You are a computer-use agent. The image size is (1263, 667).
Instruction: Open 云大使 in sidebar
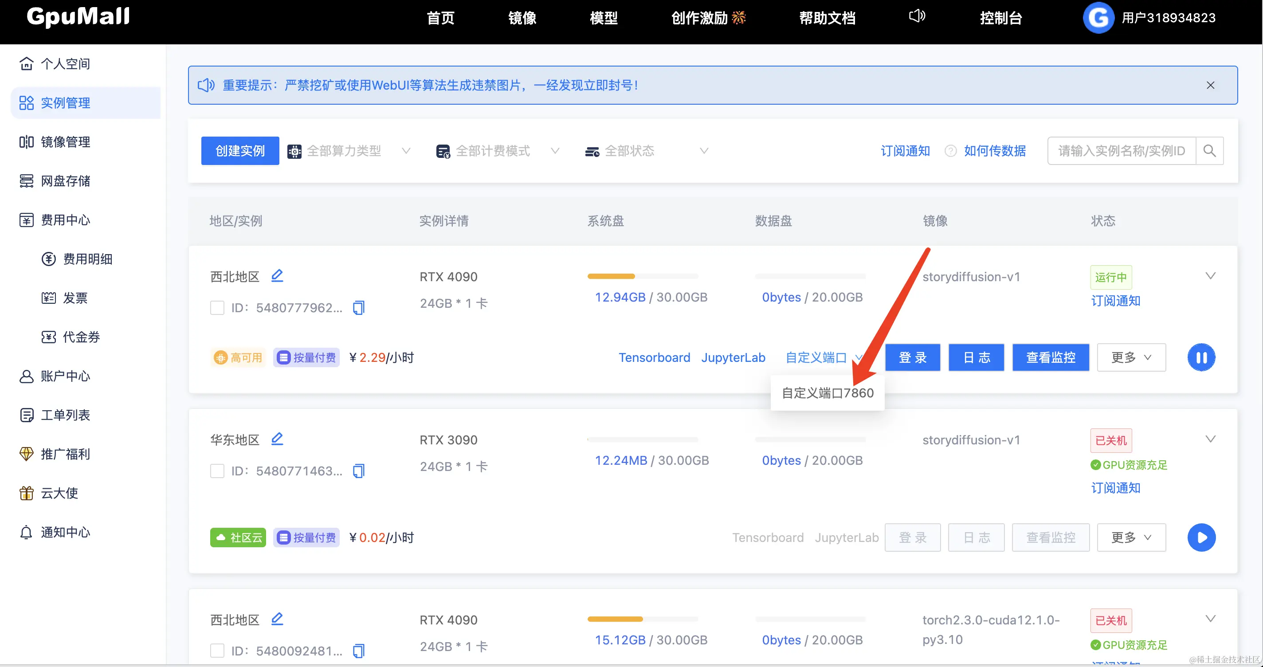click(85, 493)
